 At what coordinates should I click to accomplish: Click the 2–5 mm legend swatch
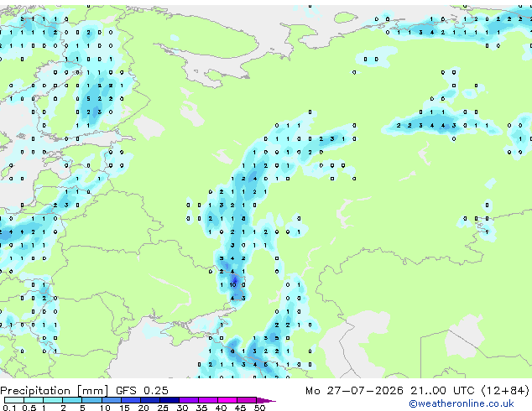coord(72,400)
